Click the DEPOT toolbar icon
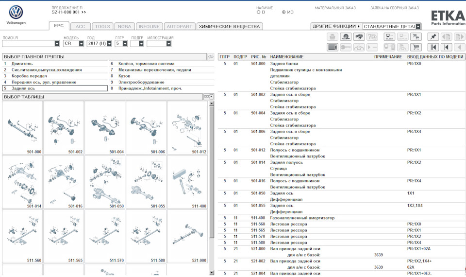This screenshot has height=277, width=466. pyautogui.click(x=402, y=36)
